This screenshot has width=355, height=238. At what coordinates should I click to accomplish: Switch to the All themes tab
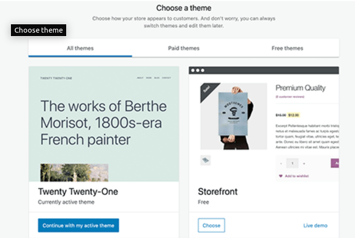pos(80,48)
